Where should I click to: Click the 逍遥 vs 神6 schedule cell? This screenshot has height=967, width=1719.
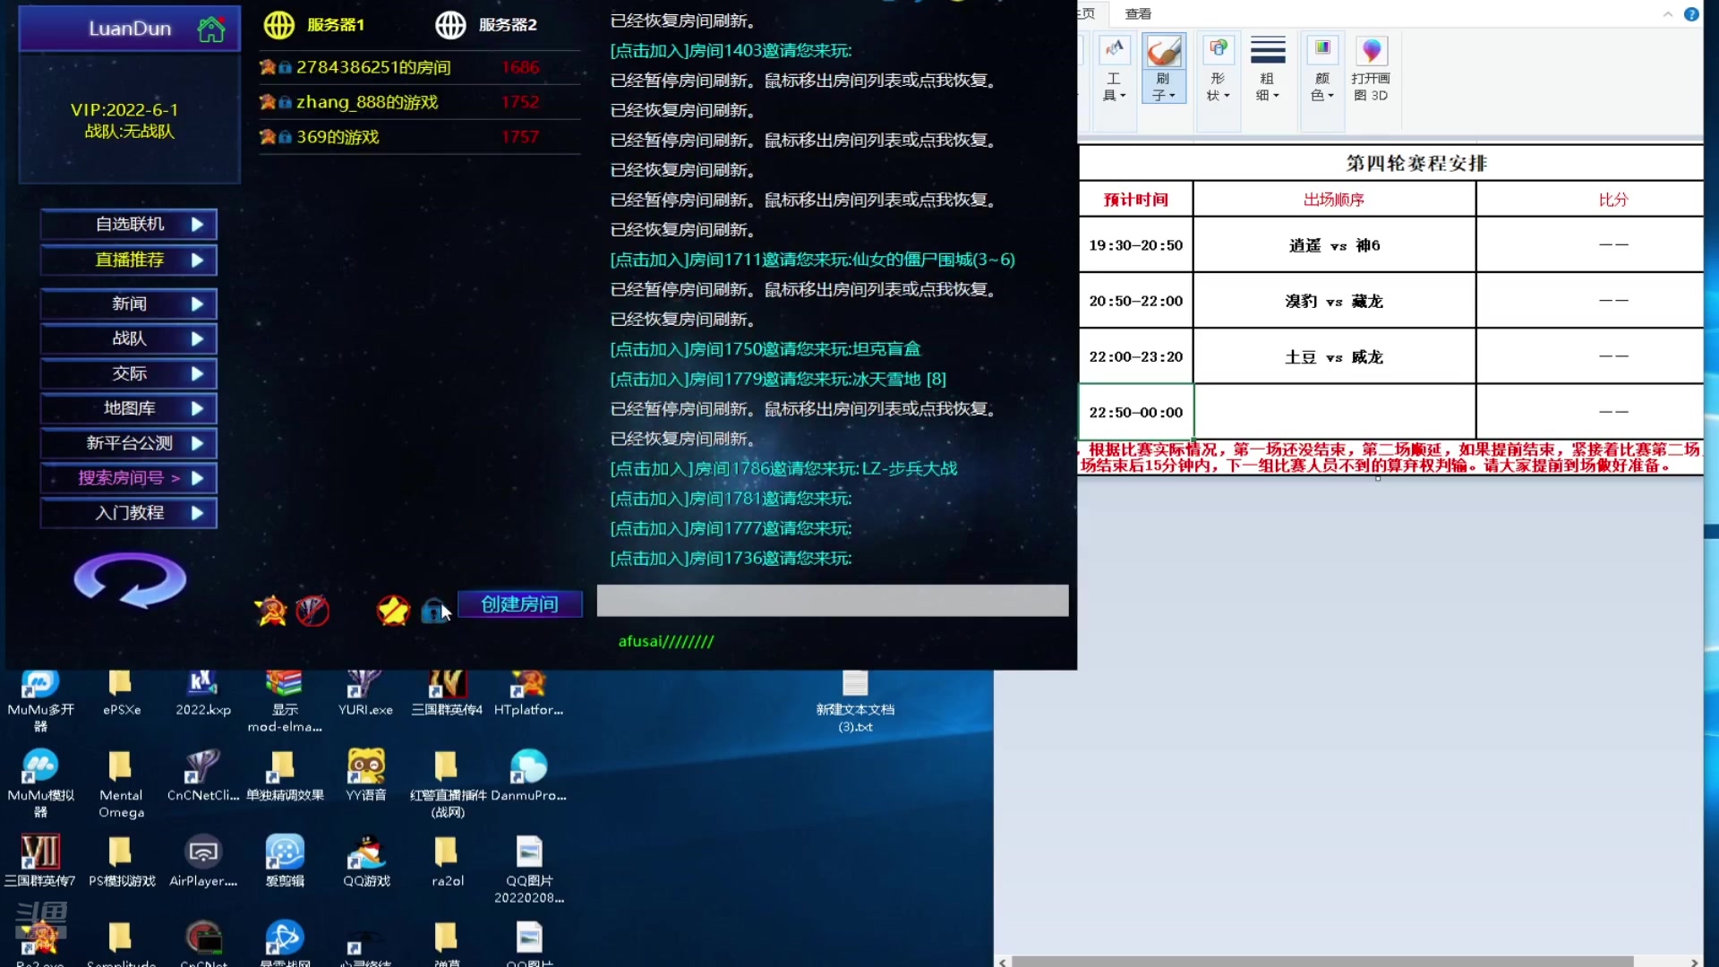point(1334,245)
